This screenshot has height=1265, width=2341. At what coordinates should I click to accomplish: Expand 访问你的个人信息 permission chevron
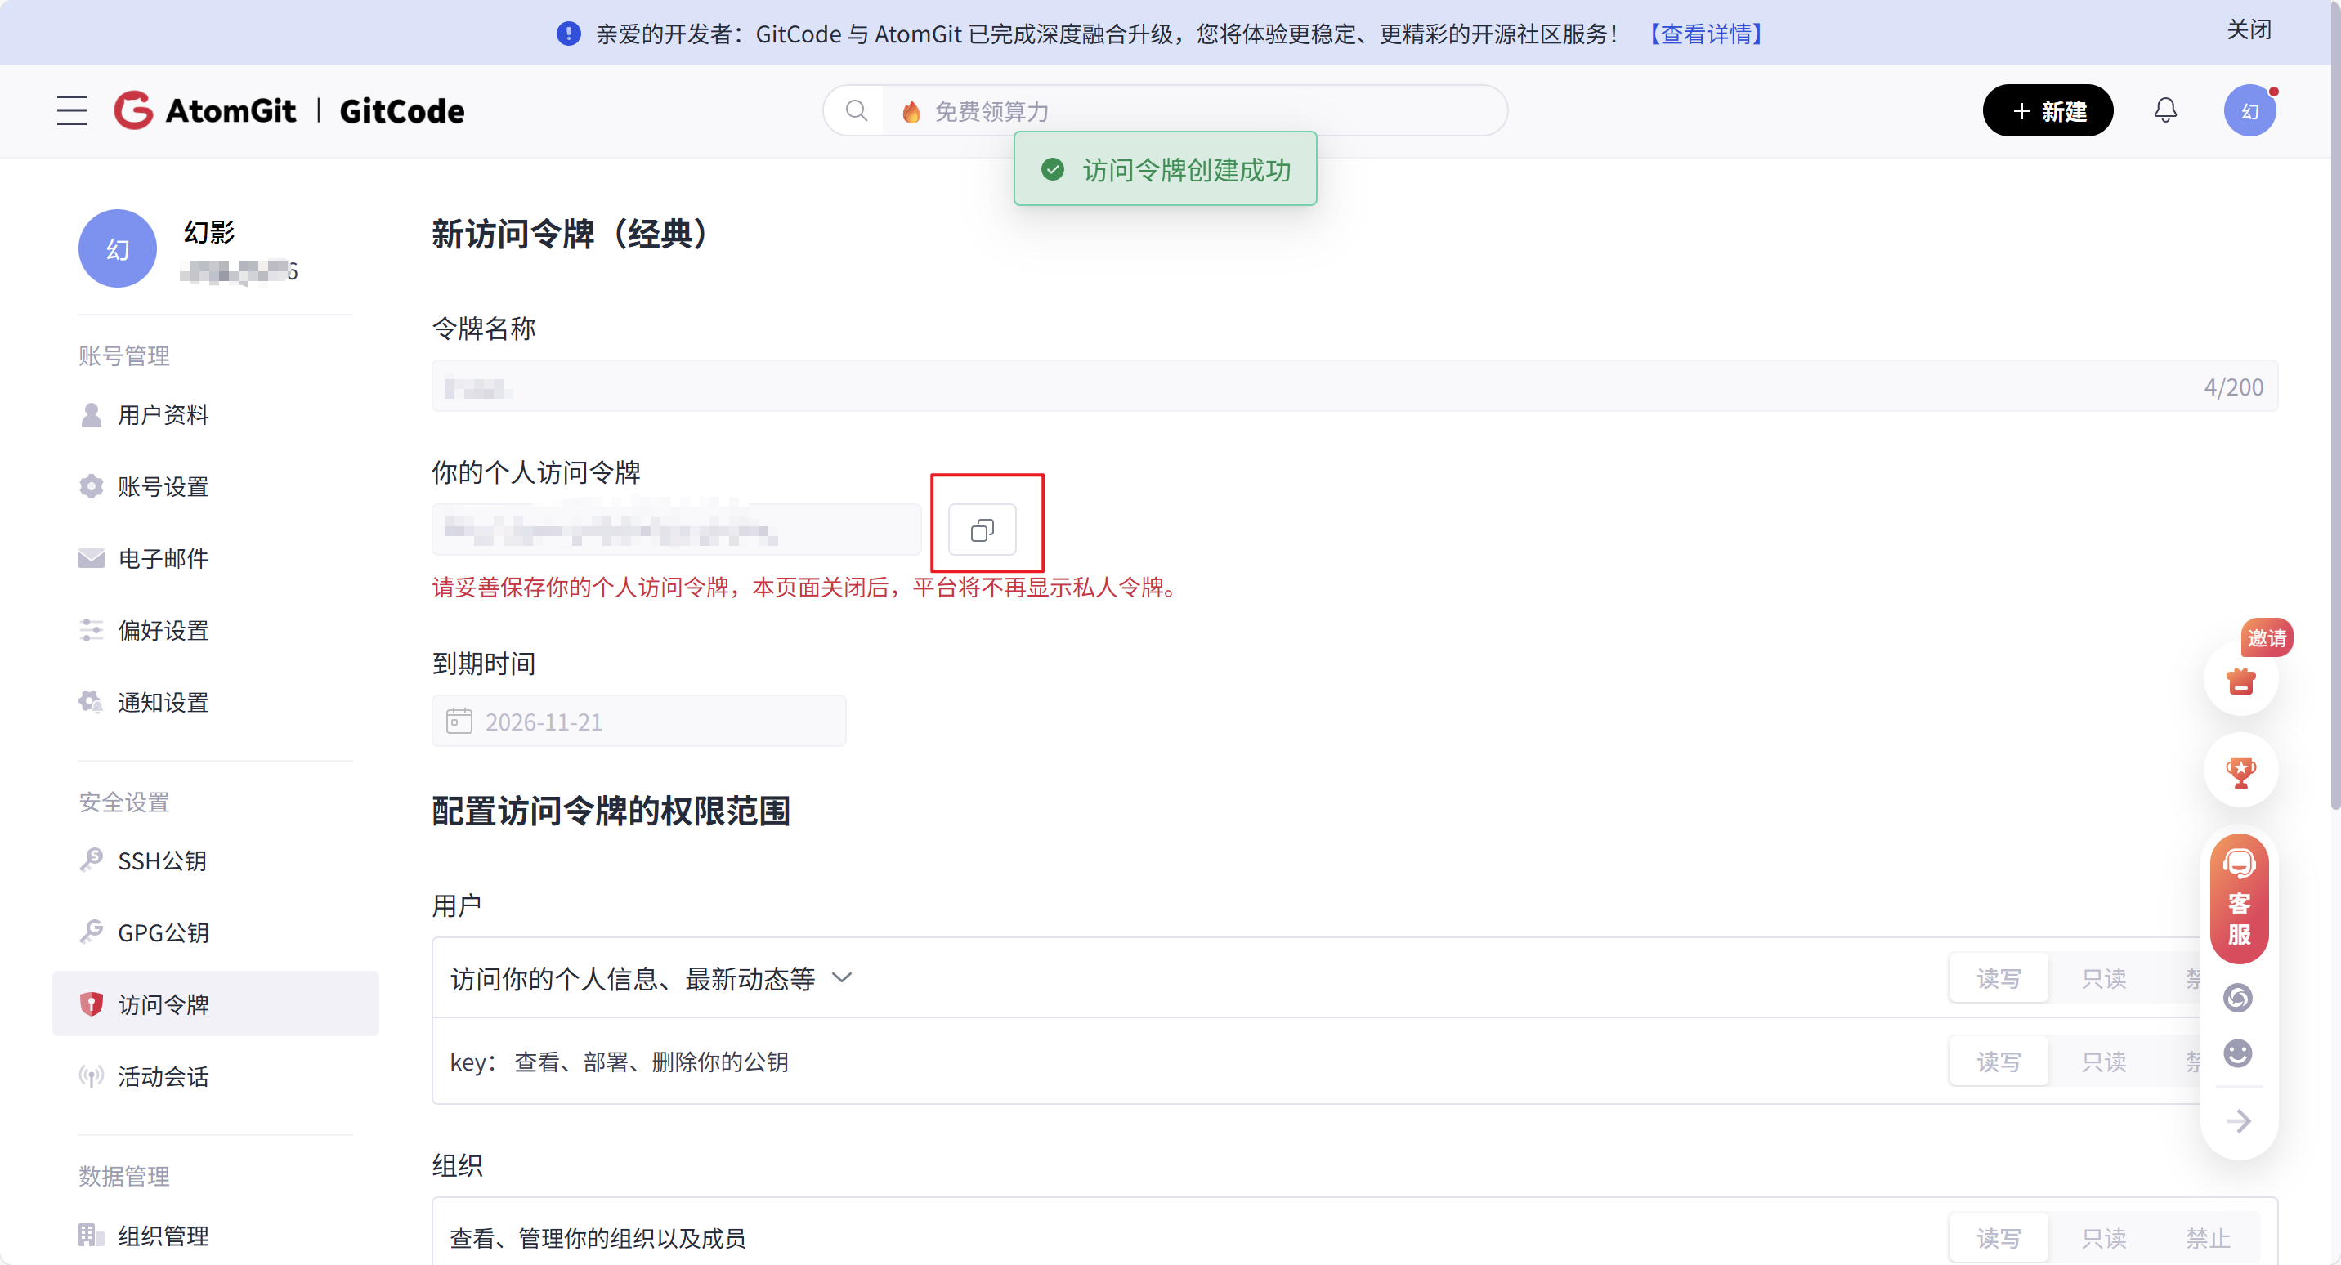coord(842,978)
